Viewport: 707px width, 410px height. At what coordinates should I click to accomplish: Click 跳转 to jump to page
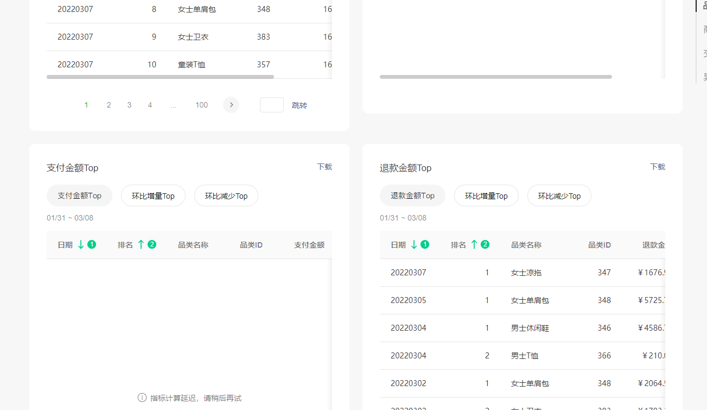click(300, 105)
